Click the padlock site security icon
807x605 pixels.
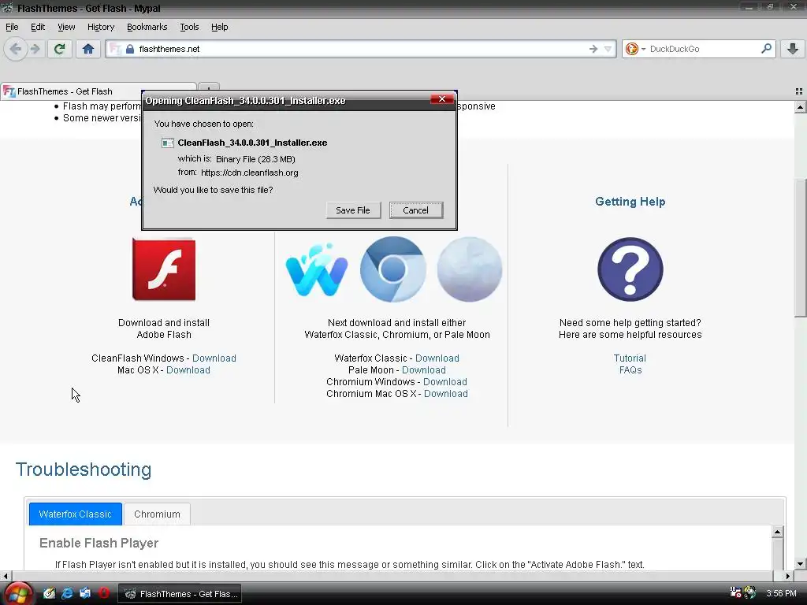[130, 49]
